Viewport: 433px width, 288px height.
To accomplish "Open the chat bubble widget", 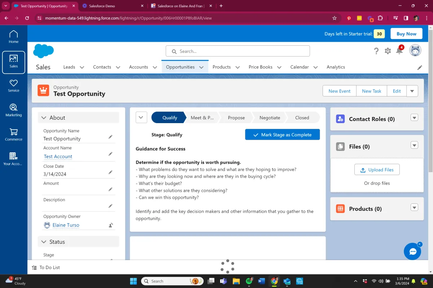I will click(x=412, y=251).
